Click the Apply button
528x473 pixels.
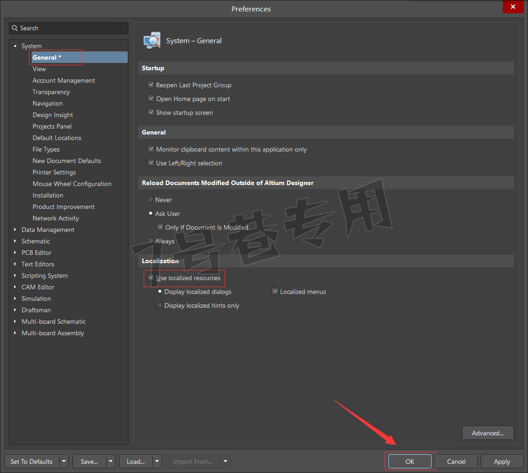(x=502, y=461)
